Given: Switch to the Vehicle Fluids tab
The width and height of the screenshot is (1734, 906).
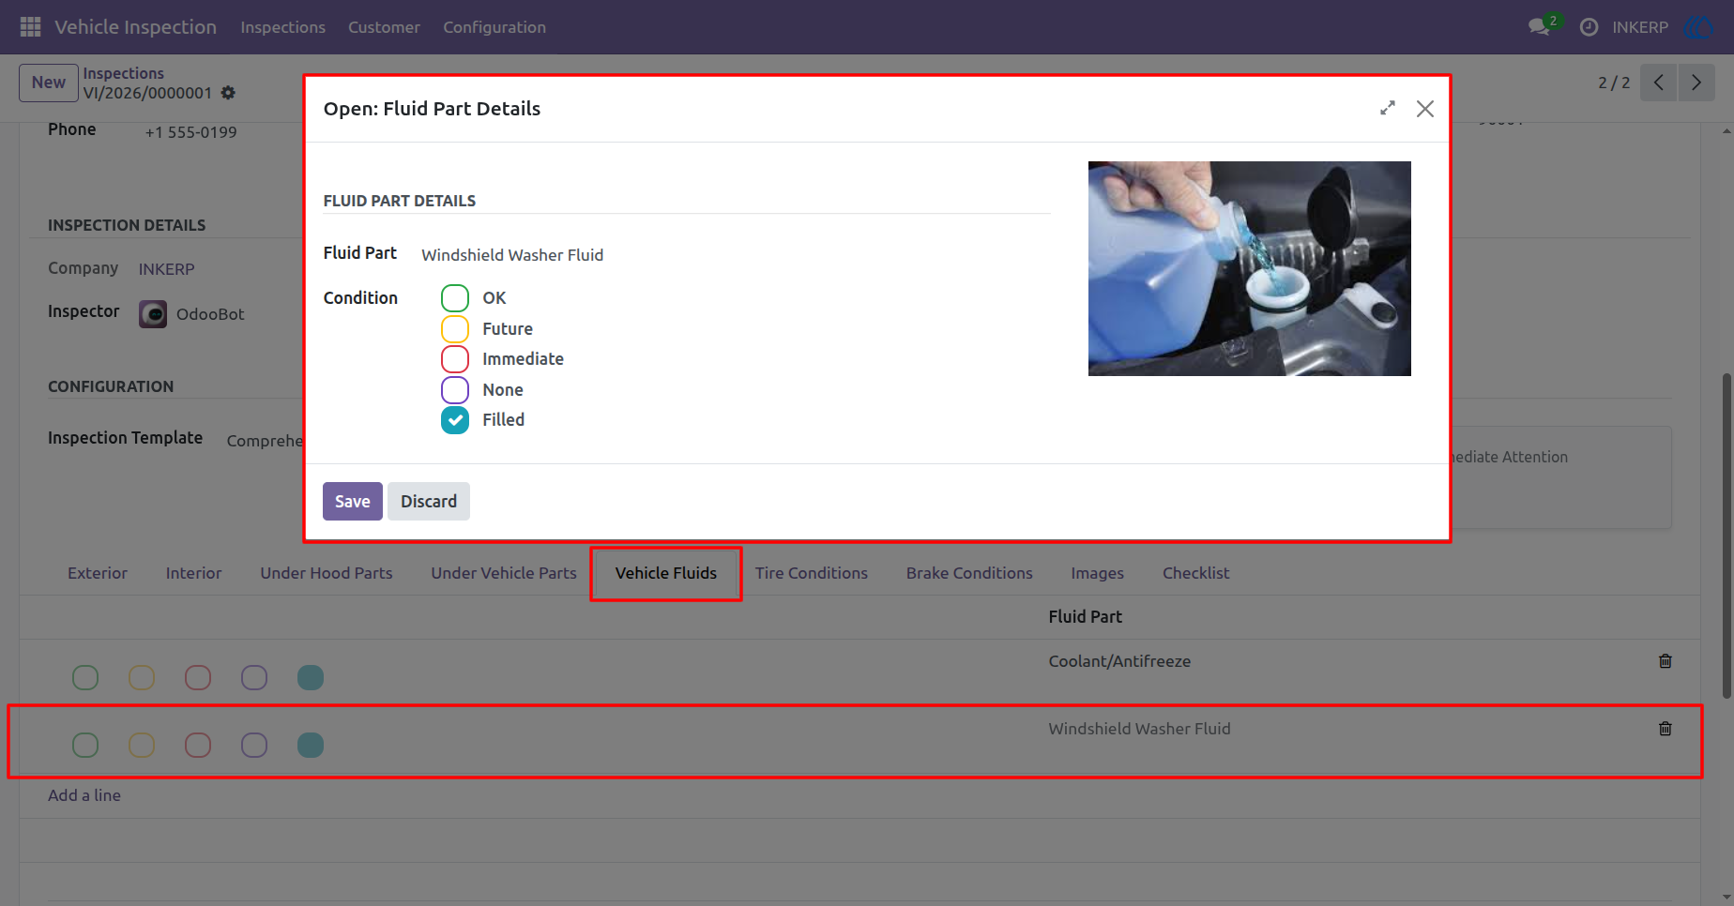Looking at the screenshot, I should tap(666, 573).
